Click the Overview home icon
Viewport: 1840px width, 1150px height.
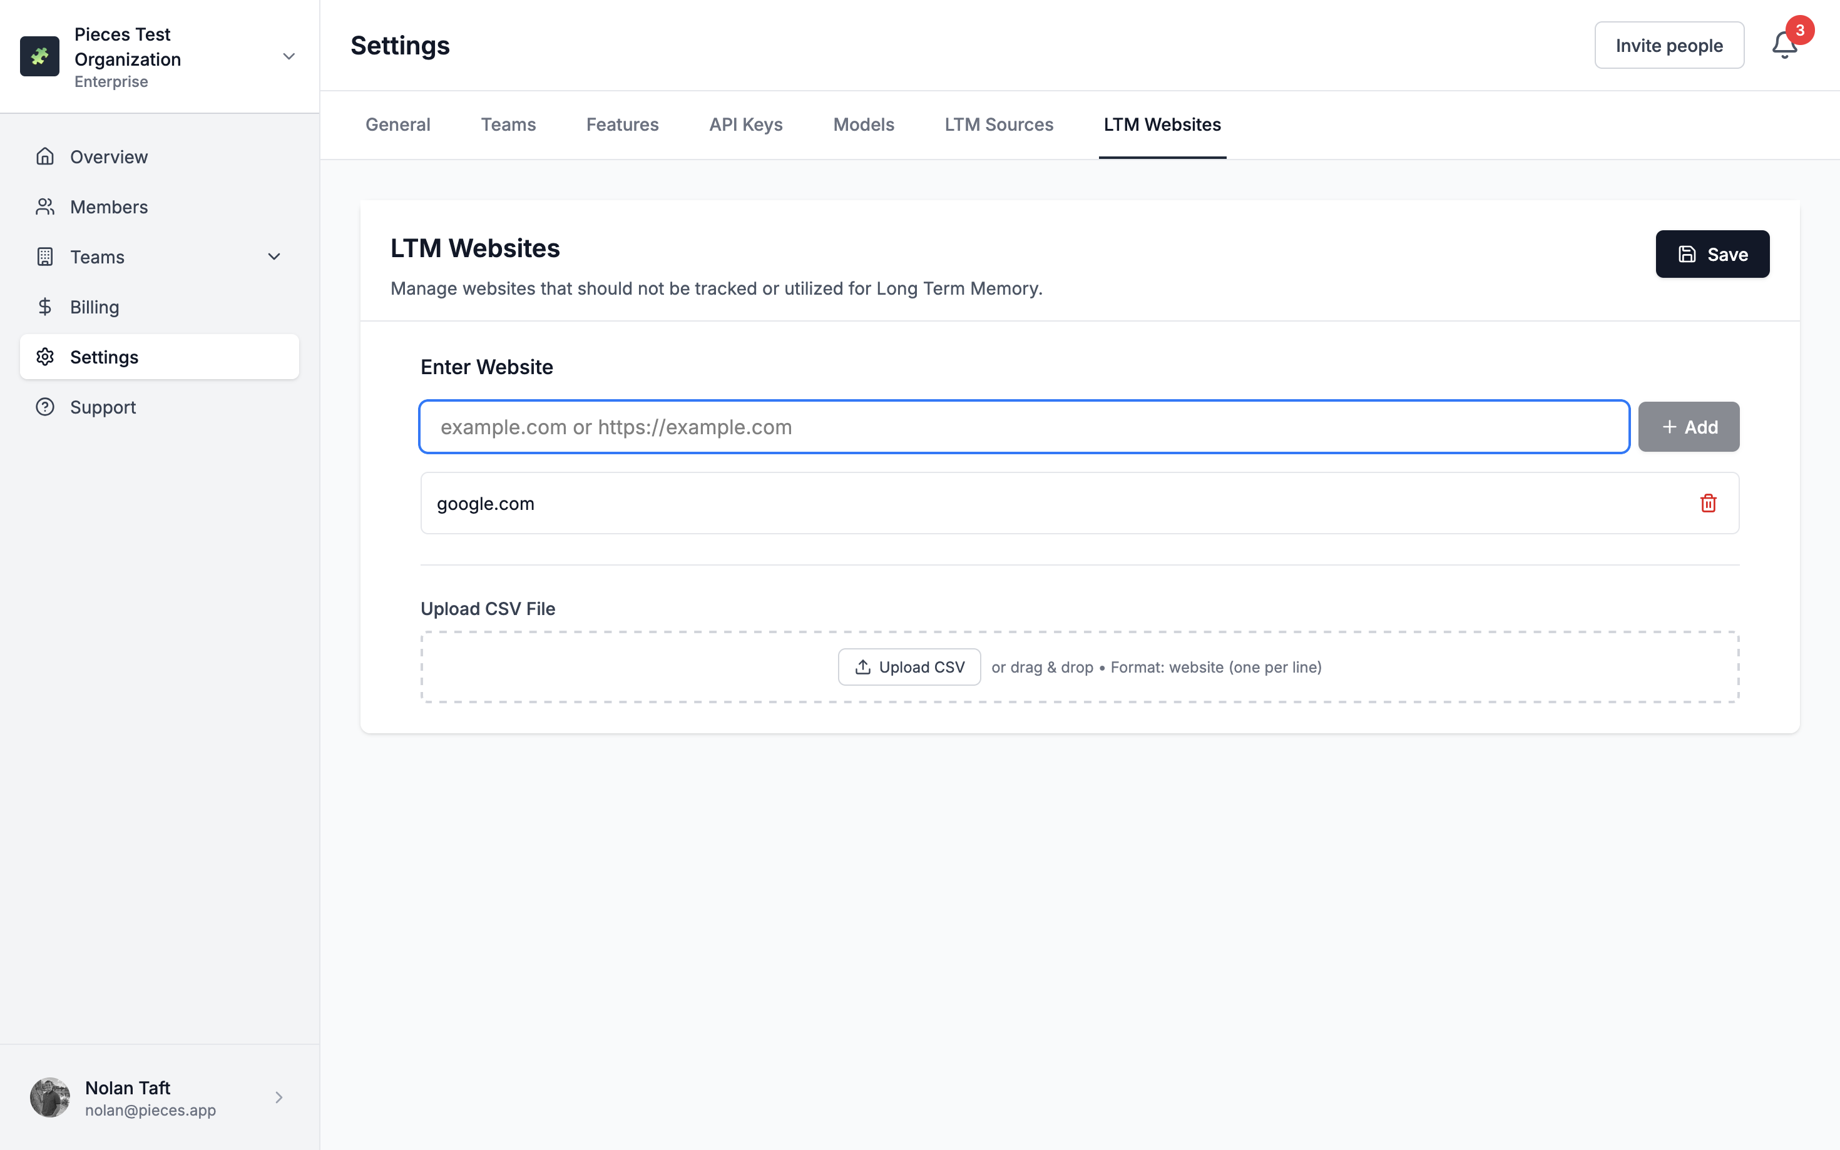click(45, 156)
